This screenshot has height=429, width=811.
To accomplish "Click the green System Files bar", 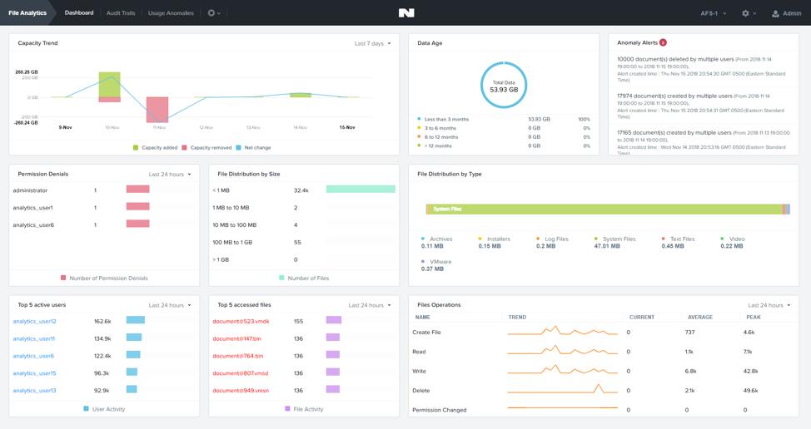I will (605, 209).
